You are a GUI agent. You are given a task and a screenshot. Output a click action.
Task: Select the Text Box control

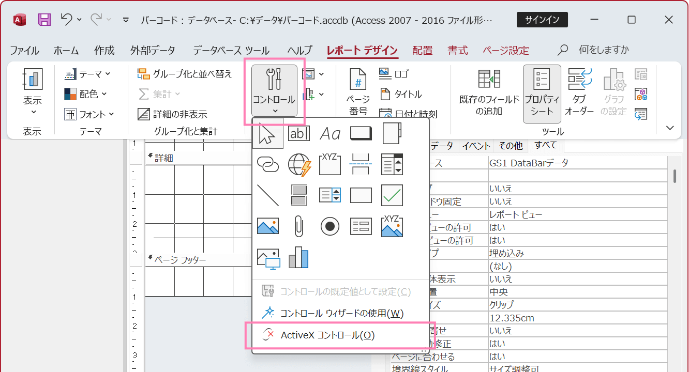click(x=299, y=133)
